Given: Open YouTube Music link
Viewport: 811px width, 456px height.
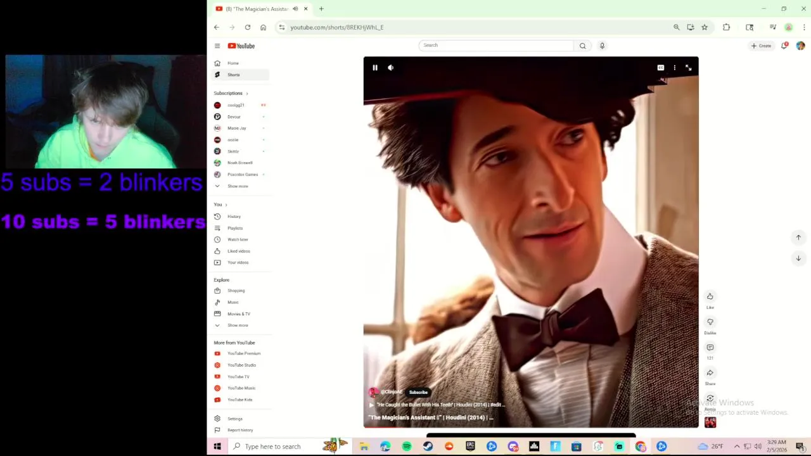Looking at the screenshot, I should 240,388.
